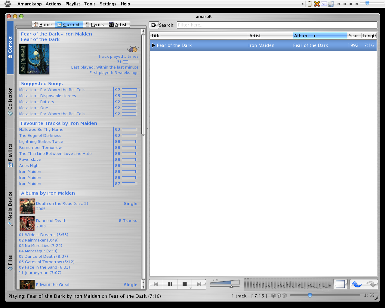Sort playlist by Length column

369,35
